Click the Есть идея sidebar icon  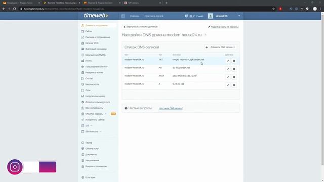tap(83, 177)
